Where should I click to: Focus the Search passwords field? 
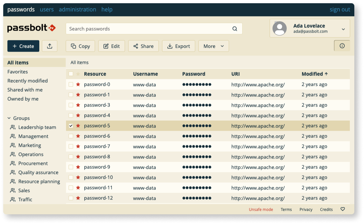tap(154, 29)
